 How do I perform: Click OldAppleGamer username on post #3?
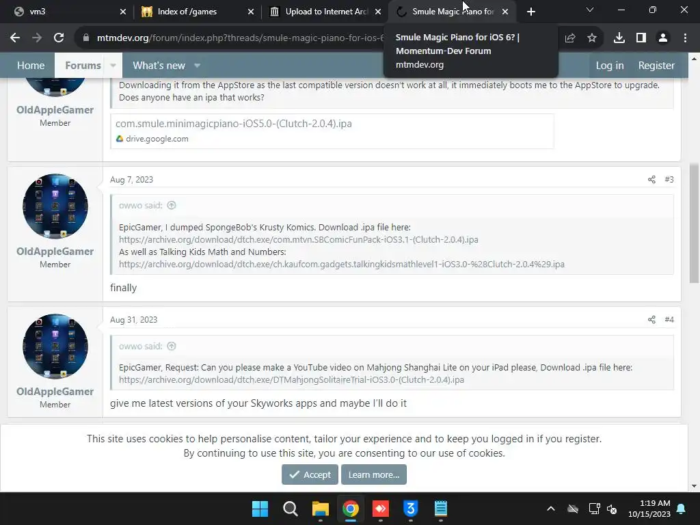(55, 252)
